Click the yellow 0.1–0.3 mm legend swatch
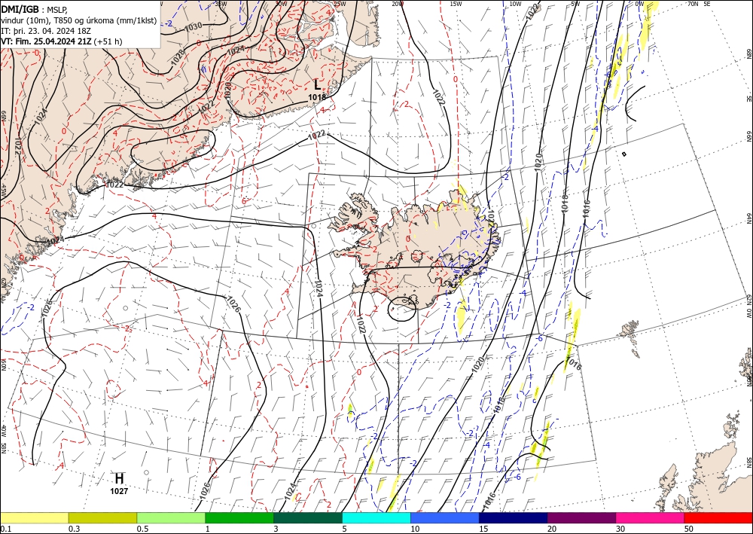The width and height of the screenshot is (753, 534). click(x=34, y=517)
